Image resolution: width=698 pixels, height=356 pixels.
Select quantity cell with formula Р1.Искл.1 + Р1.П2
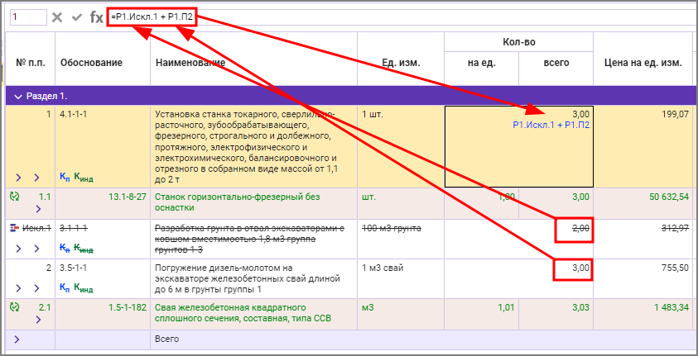click(518, 146)
